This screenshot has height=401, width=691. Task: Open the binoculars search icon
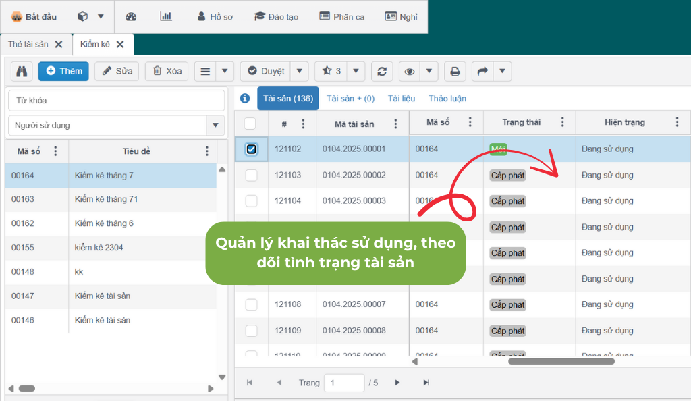tap(22, 71)
